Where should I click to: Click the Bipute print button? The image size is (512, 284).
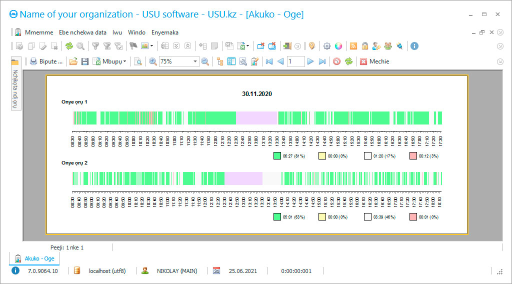tap(46, 61)
